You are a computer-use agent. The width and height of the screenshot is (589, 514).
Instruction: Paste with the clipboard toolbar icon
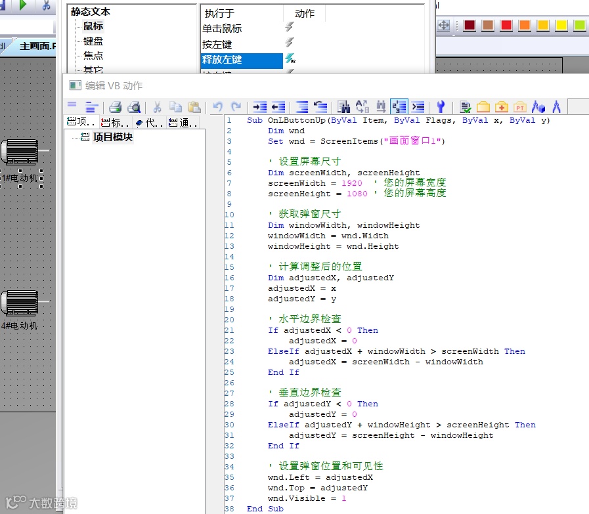194,107
